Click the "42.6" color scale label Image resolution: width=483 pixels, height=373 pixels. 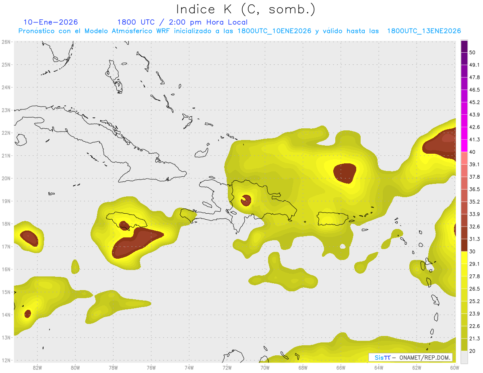click(474, 127)
